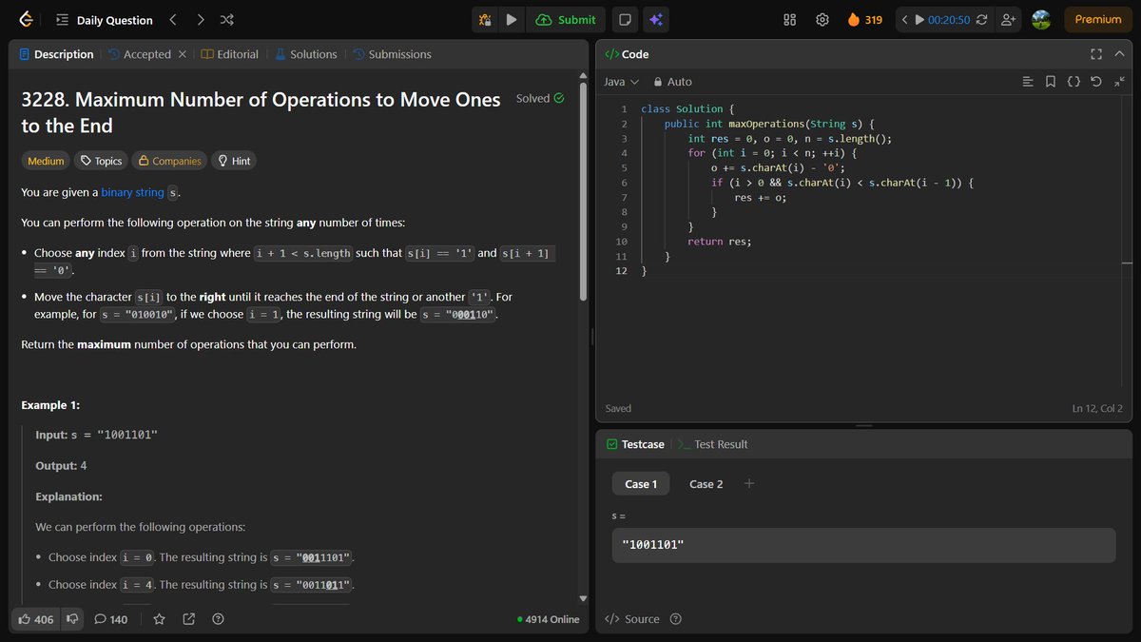
Task: Switch to the Editorial tab
Action: click(230, 54)
